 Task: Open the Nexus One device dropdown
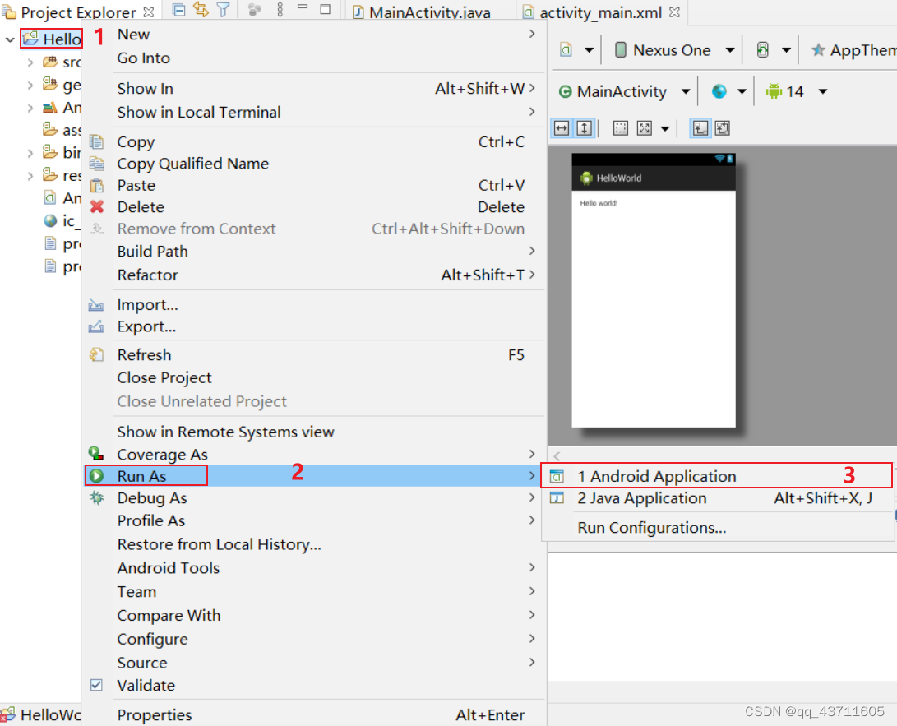tap(730, 50)
